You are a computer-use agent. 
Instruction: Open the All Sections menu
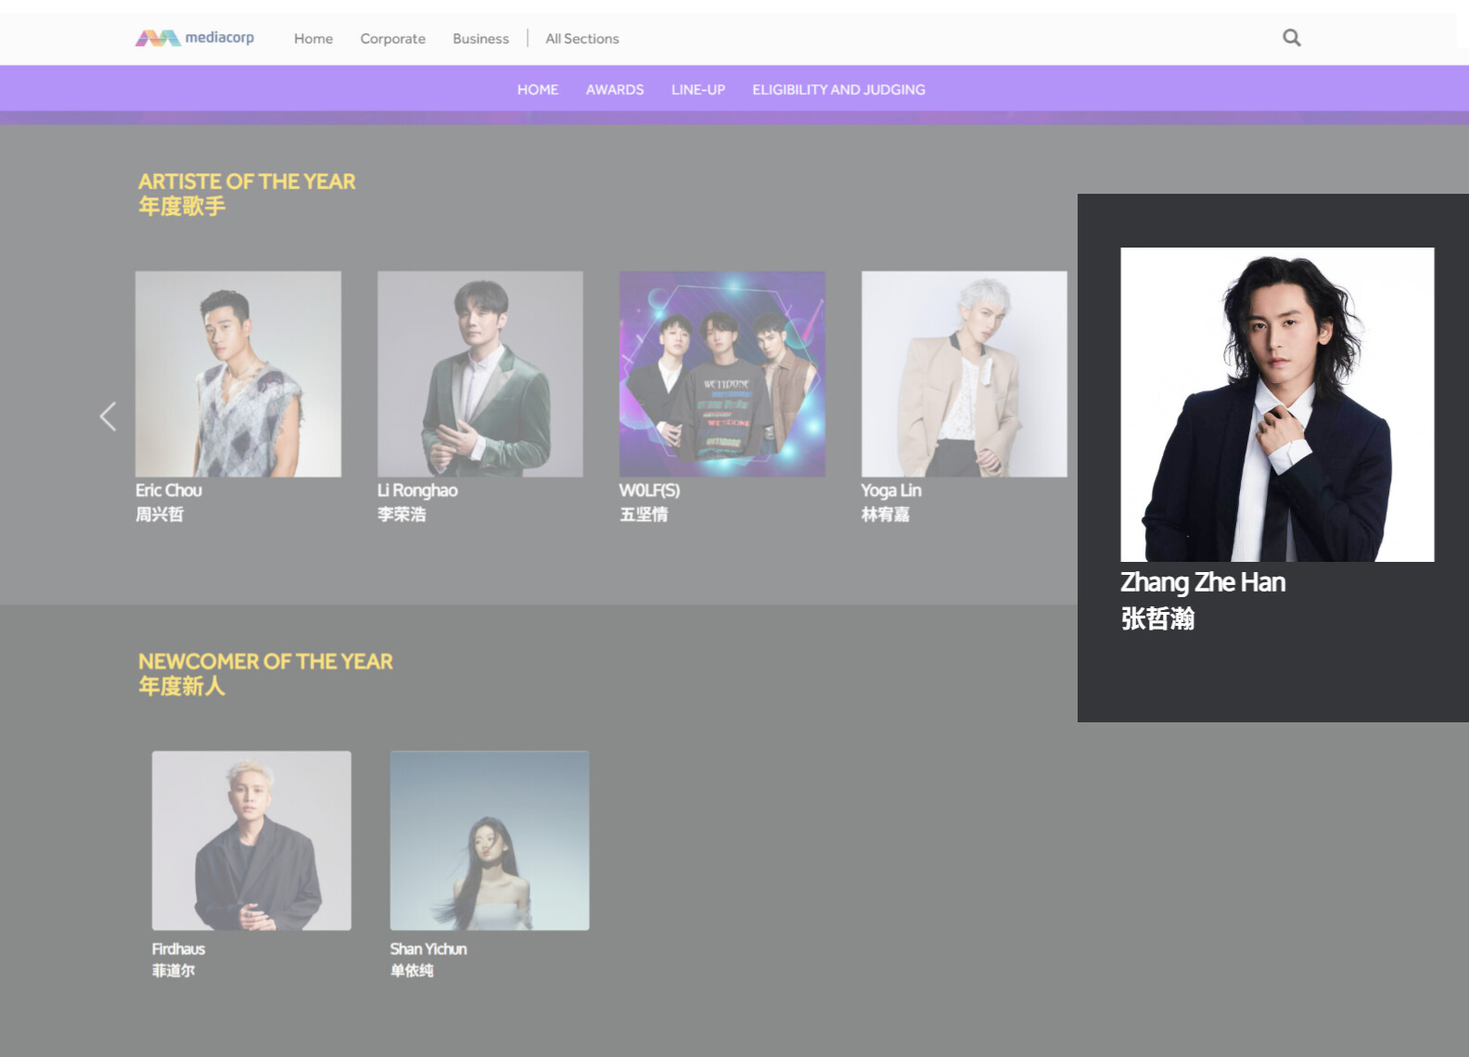coord(581,39)
